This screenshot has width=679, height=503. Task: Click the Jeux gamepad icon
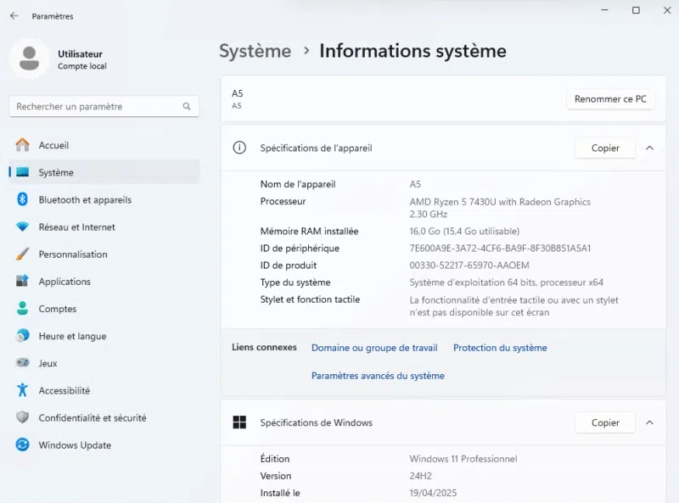click(23, 363)
